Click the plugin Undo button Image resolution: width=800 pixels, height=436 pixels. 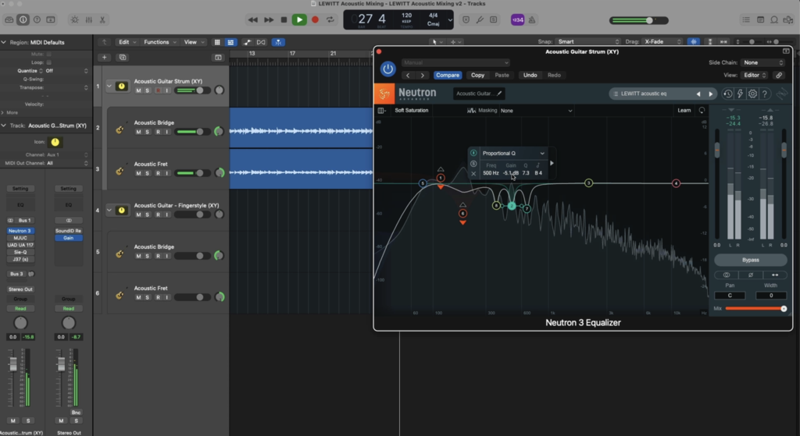tap(530, 76)
